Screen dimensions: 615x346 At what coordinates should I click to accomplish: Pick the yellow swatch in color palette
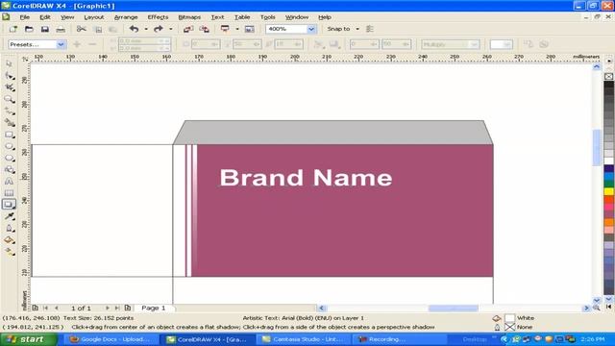coord(608,191)
